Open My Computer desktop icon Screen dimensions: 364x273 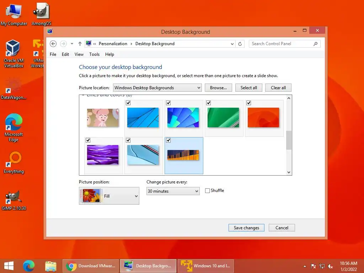coord(14,14)
